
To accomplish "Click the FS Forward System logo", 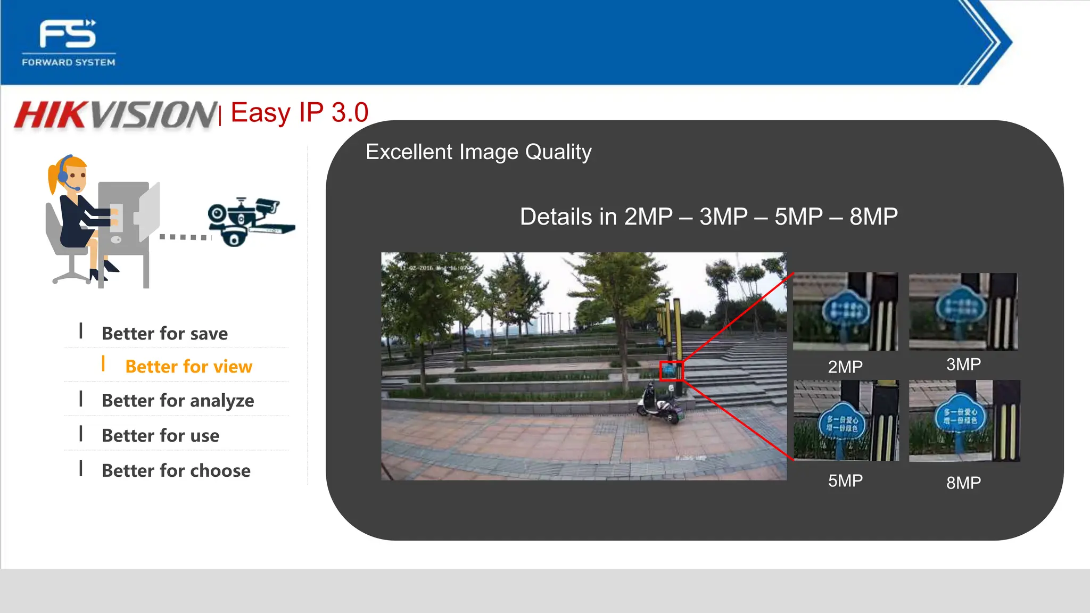I will (x=69, y=43).
